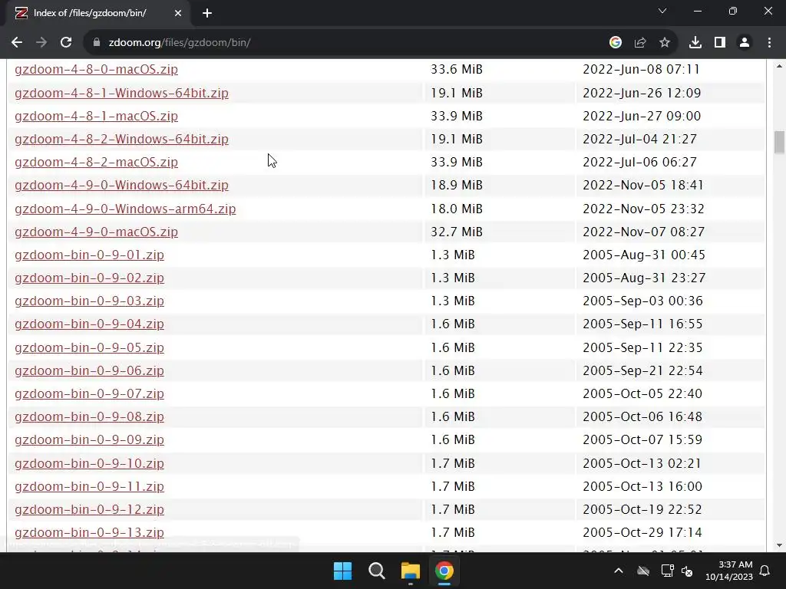Open the tab search chevron
Screen dimensions: 786x589
click(x=662, y=11)
